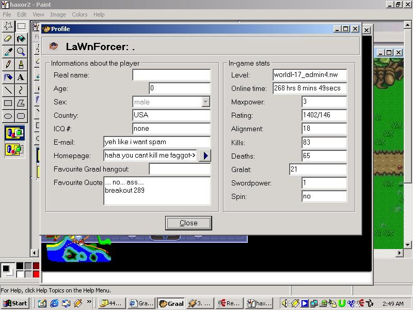
Task: Click the Gralat field showing 21
Action: [x=318, y=169]
